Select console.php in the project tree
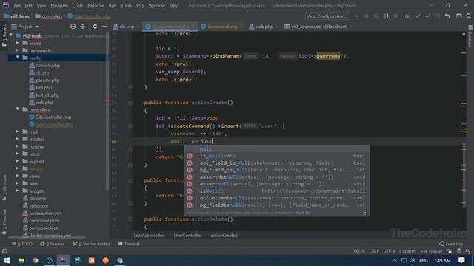This screenshot has width=474, height=266. coord(47,66)
